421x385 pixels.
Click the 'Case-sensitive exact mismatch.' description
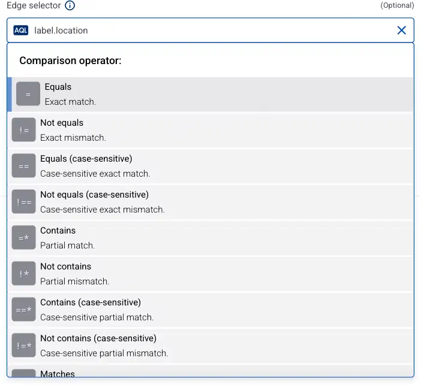pyautogui.click(x=103, y=210)
